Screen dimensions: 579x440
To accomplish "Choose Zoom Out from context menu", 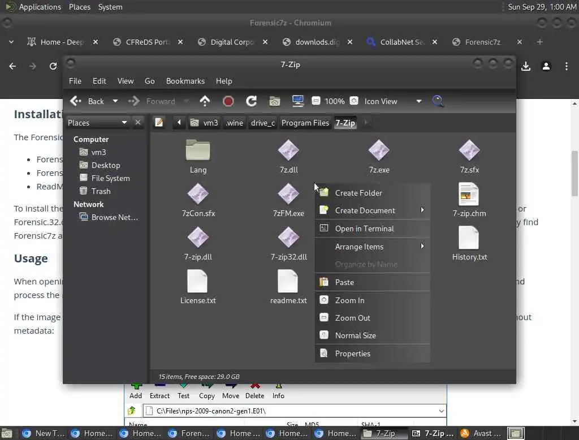I will coord(372,318).
